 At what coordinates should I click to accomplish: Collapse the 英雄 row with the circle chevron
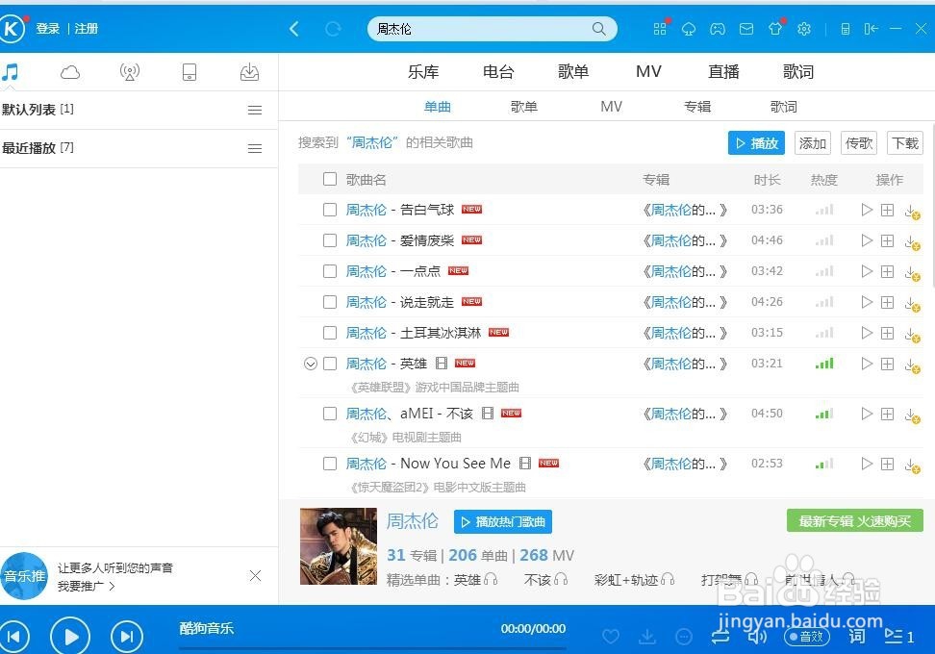click(x=311, y=364)
